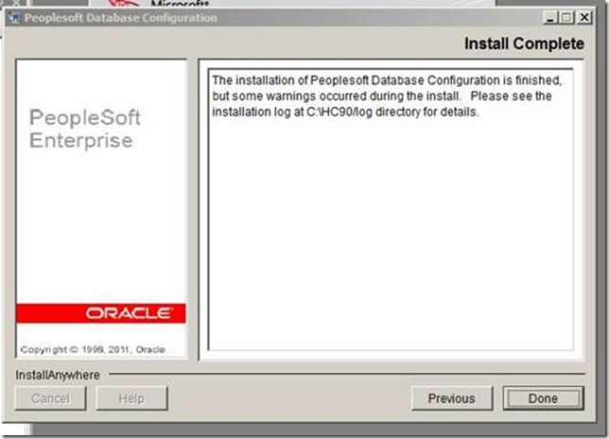Image resolution: width=609 pixels, height=439 pixels.
Task: Close the Peoplesoft Database Configuration window
Action: 584,17
